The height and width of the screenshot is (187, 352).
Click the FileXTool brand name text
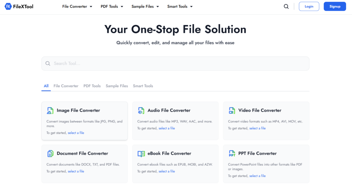click(23, 7)
